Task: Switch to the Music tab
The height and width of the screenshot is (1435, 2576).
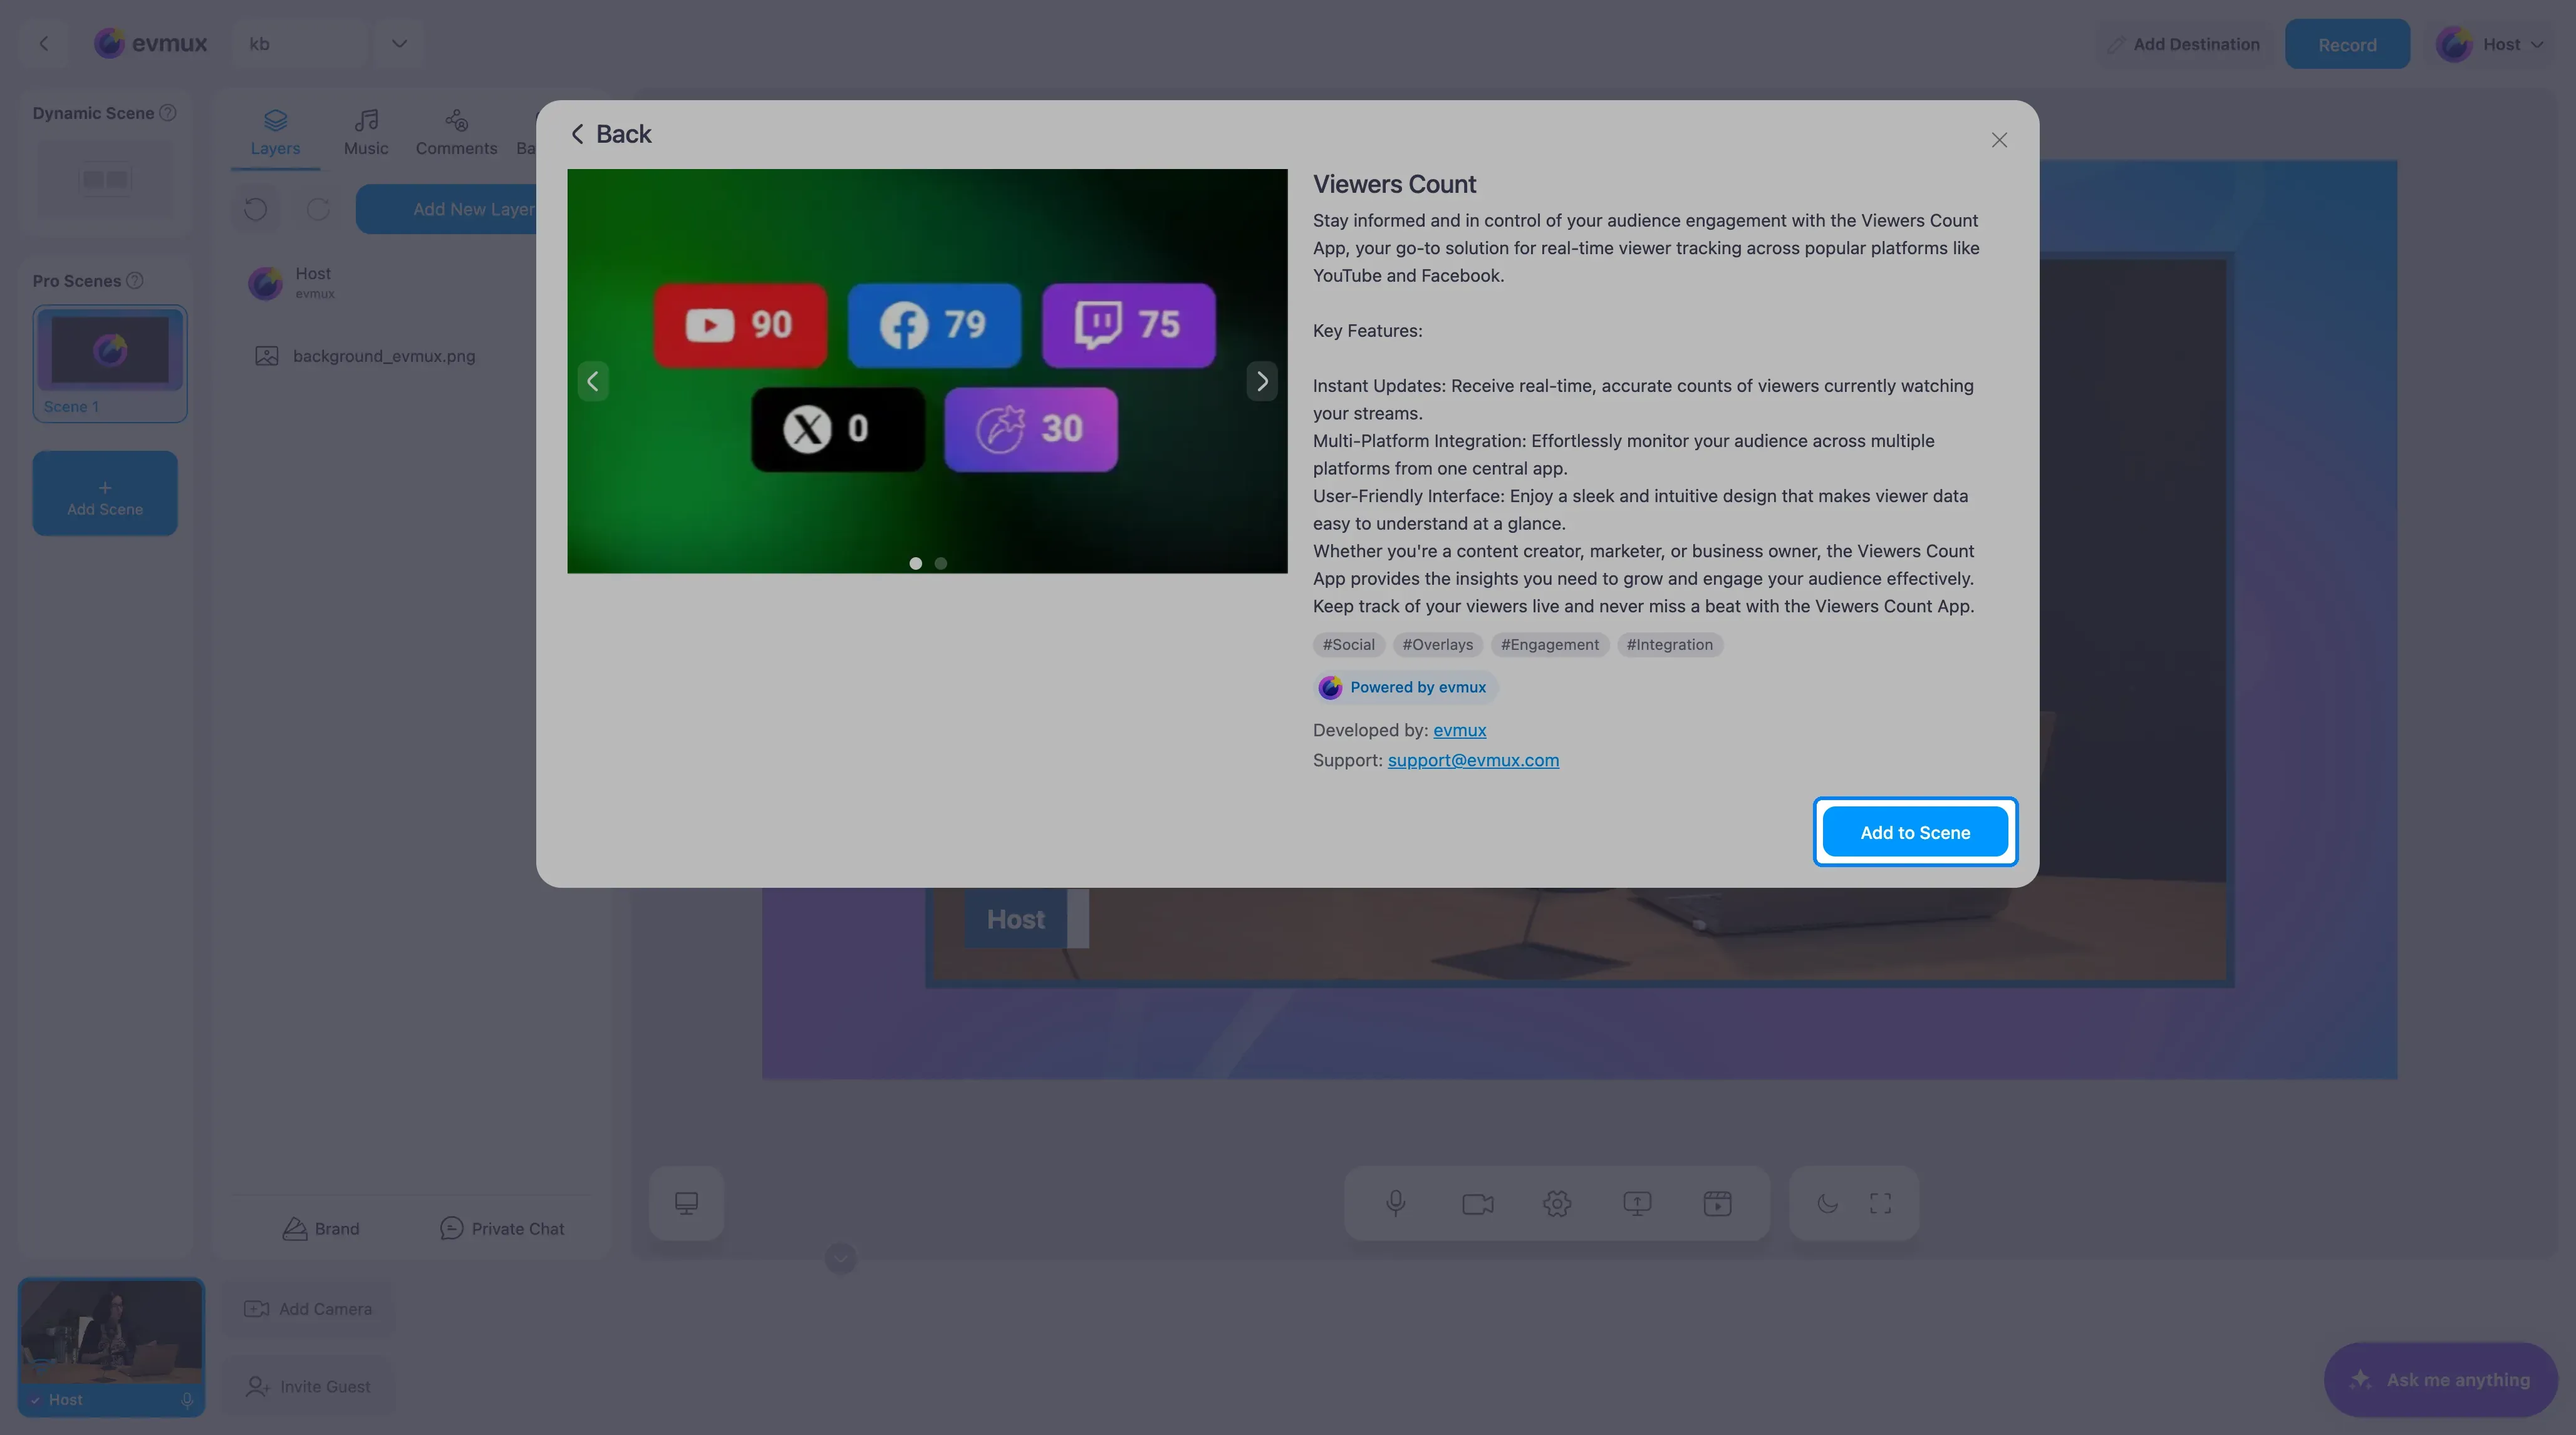Action: (x=366, y=133)
